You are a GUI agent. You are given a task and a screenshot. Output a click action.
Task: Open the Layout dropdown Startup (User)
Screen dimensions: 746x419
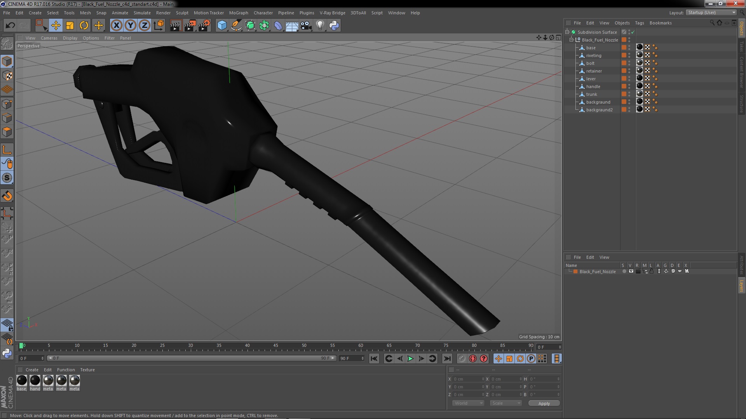click(x=711, y=12)
